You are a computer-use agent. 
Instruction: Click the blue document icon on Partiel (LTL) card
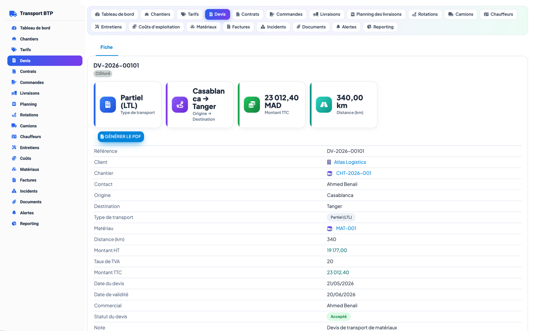pyautogui.click(x=108, y=105)
